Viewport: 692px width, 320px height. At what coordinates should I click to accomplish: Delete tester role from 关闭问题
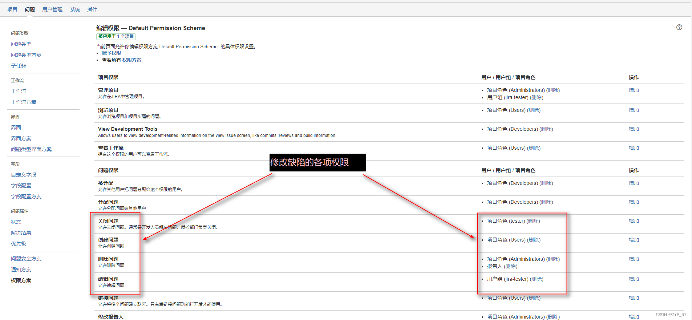(x=533, y=221)
